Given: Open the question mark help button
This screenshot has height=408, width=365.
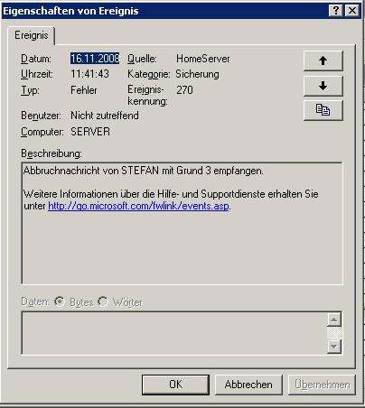Looking at the screenshot, I should click(x=336, y=11).
